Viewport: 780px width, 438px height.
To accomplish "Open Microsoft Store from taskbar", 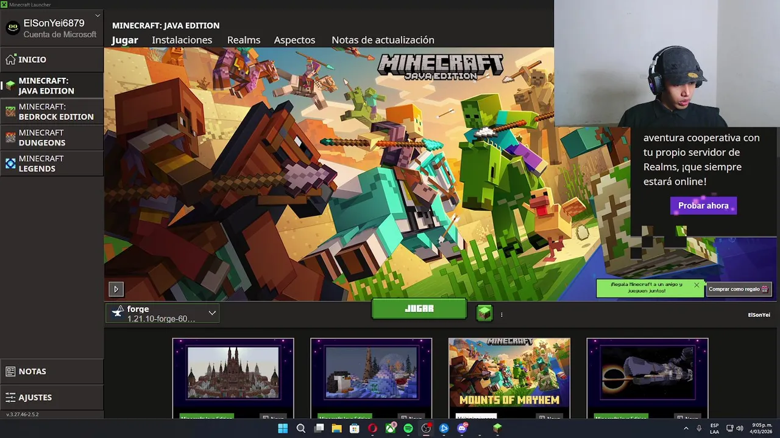I will (x=355, y=428).
